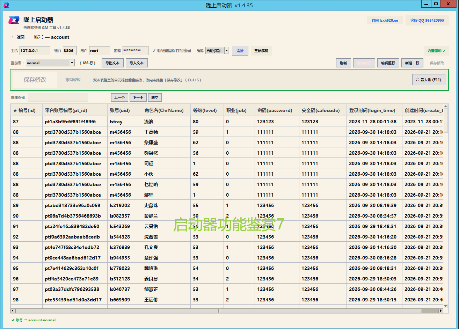Click the 清空 button
The image size is (459, 329).
(155, 97)
